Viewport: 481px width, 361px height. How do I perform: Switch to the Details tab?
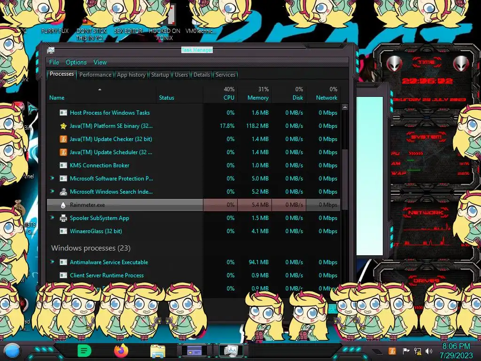202,75
